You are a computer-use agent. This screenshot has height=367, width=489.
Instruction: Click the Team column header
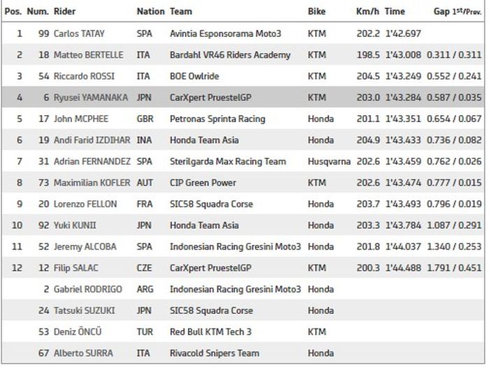(181, 12)
